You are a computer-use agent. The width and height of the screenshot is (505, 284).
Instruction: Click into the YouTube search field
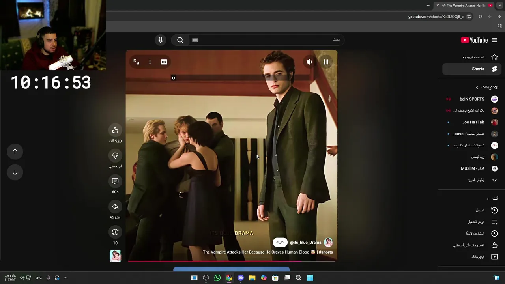point(266,40)
